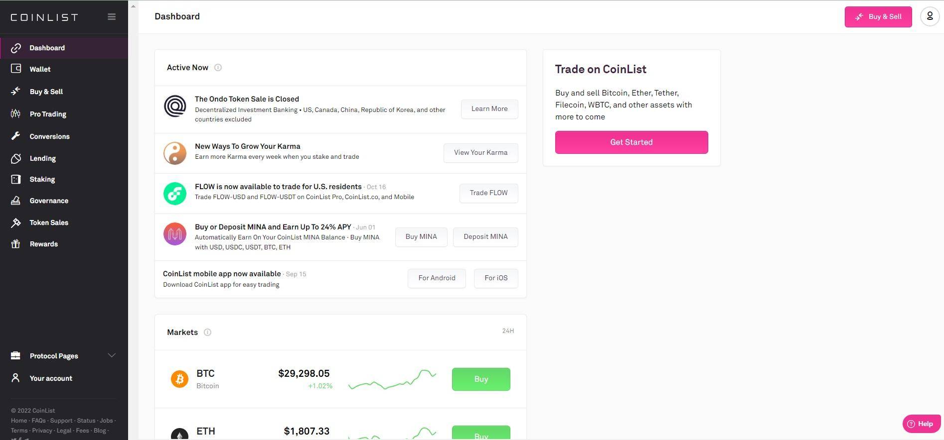Click the Ondo token spiral logo
The height and width of the screenshot is (440, 944).
pyautogui.click(x=175, y=106)
